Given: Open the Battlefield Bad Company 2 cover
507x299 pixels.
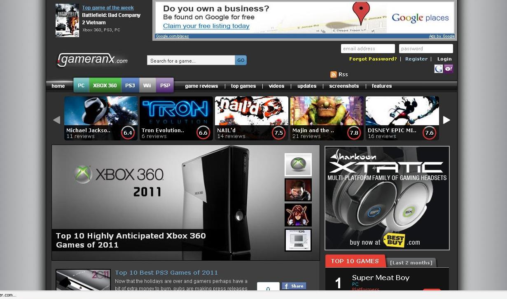Looking at the screenshot, I should (x=67, y=21).
